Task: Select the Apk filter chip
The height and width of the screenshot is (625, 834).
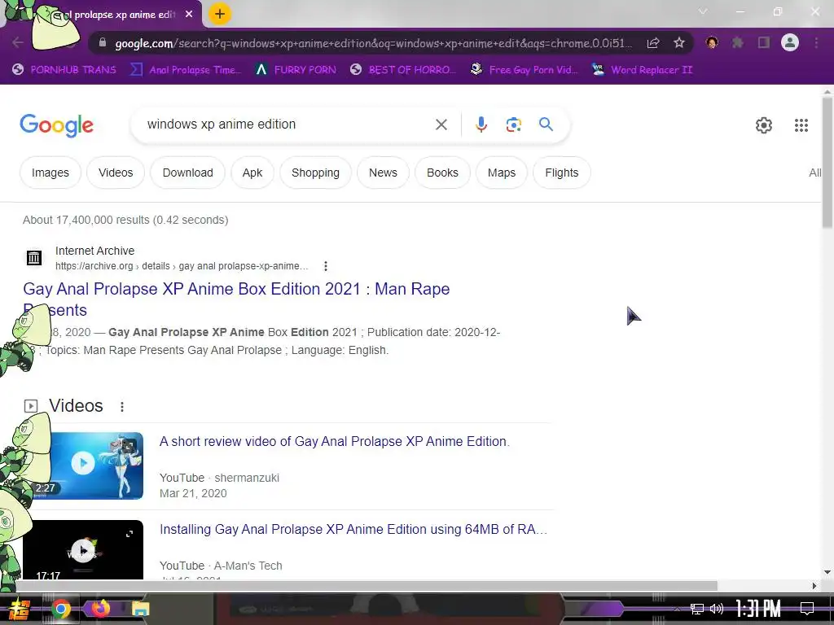Action: point(252,173)
